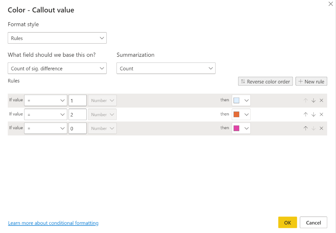Screen dimensions: 336x233
Task: Open Number type dropdown in value 0 rule
Action: click(102, 128)
